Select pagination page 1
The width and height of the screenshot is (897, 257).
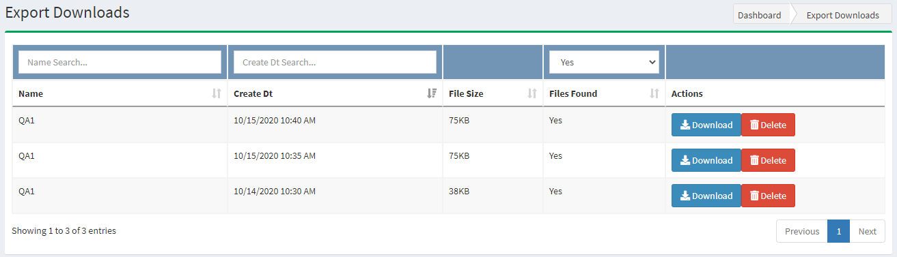point(838,231)
